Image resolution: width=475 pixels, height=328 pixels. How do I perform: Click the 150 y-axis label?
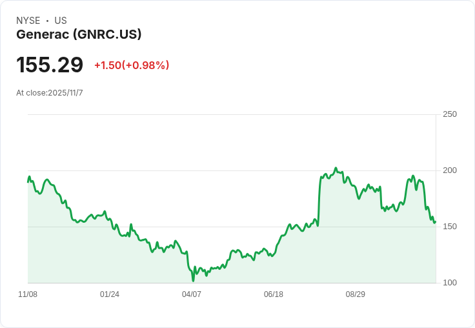pyautogui.click(x=450, y=227)
